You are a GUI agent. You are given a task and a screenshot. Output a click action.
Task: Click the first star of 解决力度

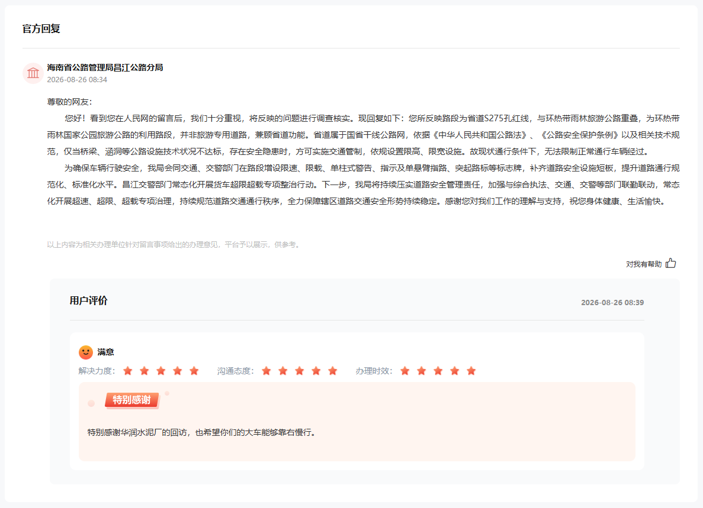(x=128, y=371)
